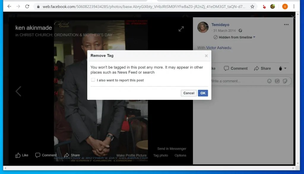Open the reaction dropdown caret beside Share
304x174 pixels.
coord(285,68)
